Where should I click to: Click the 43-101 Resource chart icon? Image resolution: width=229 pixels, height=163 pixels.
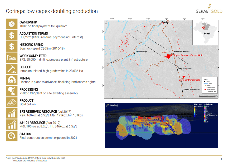[12, 125]
